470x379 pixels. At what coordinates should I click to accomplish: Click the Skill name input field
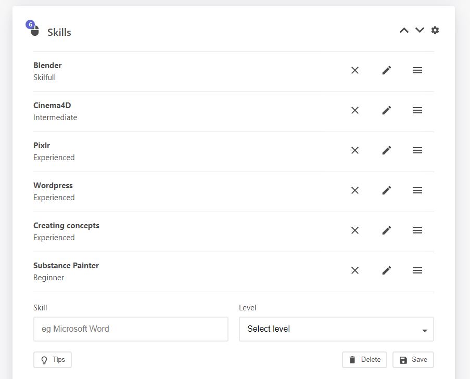point(131,329)
